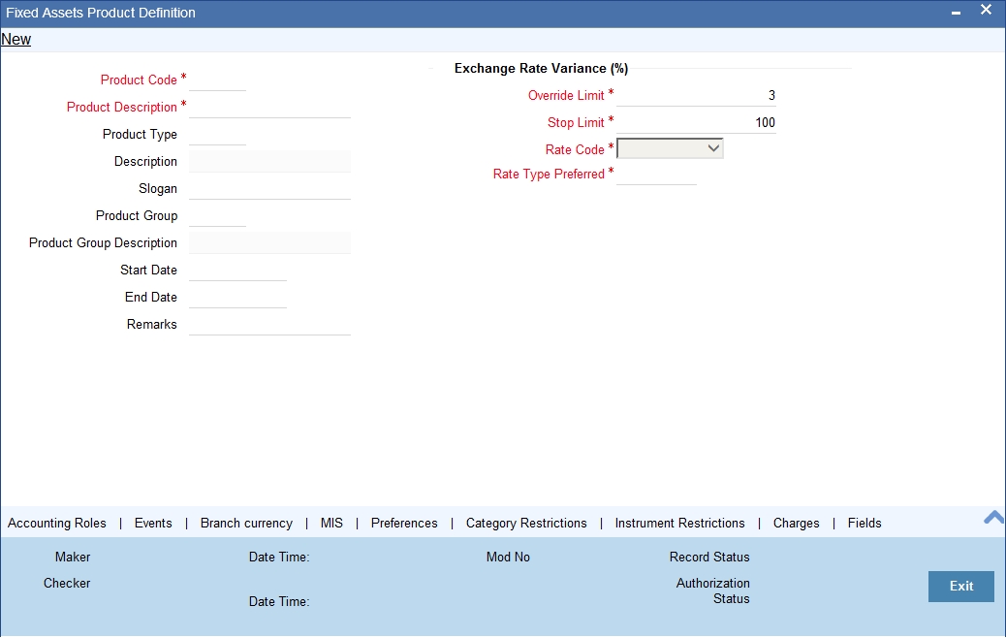Click the Stop Limit field showing 100
The image size is (1006, 638).
pos(696,122)
